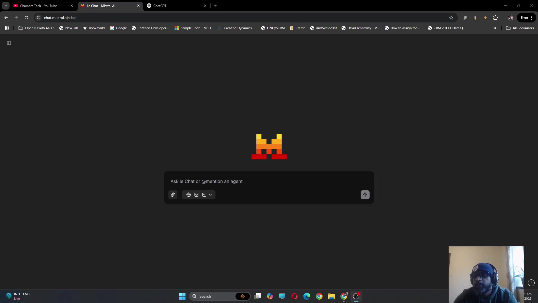Open File Explorer from the taskbar
Screen dimensions: 538x303
pos(331,296)
